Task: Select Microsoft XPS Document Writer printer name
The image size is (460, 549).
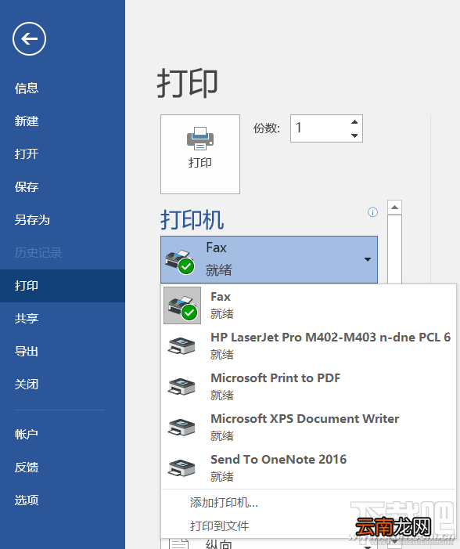Action: [304, 418]
